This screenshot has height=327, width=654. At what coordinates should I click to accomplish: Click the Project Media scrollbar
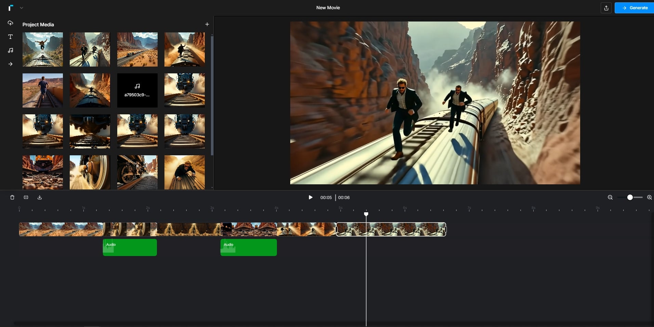point(212,96)
